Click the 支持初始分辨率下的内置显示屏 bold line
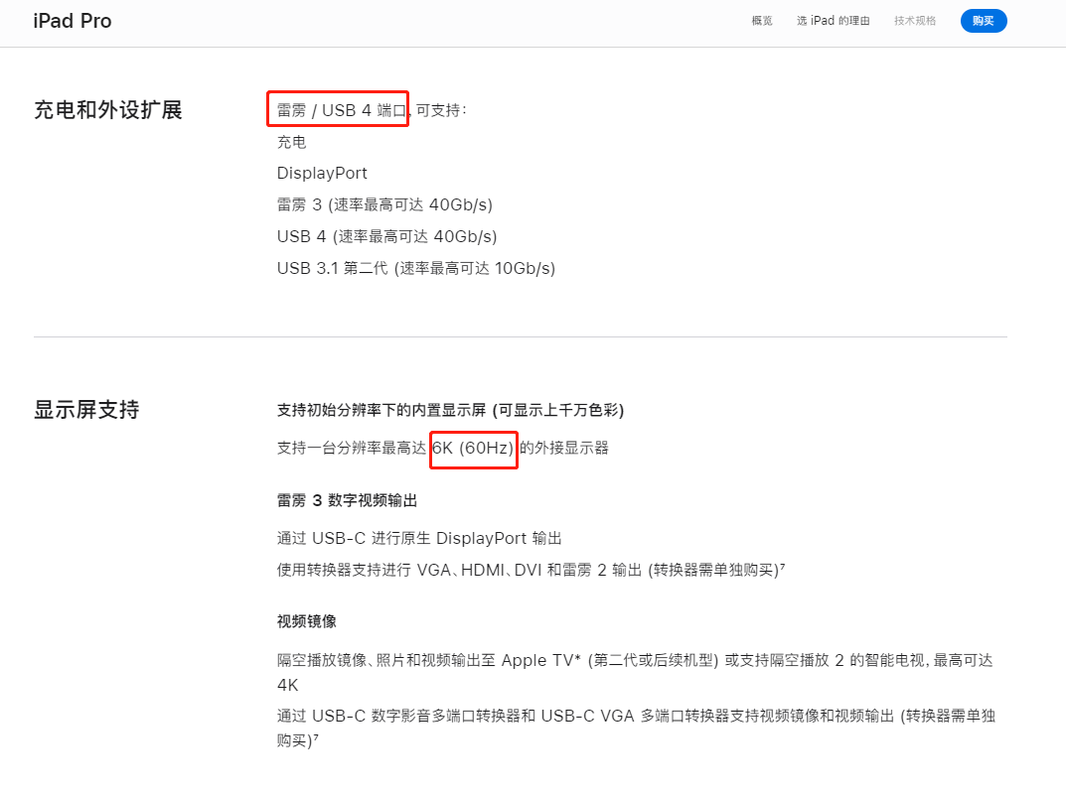The height and width of the screenshot is (795, 1066). (x=450, y=410)
